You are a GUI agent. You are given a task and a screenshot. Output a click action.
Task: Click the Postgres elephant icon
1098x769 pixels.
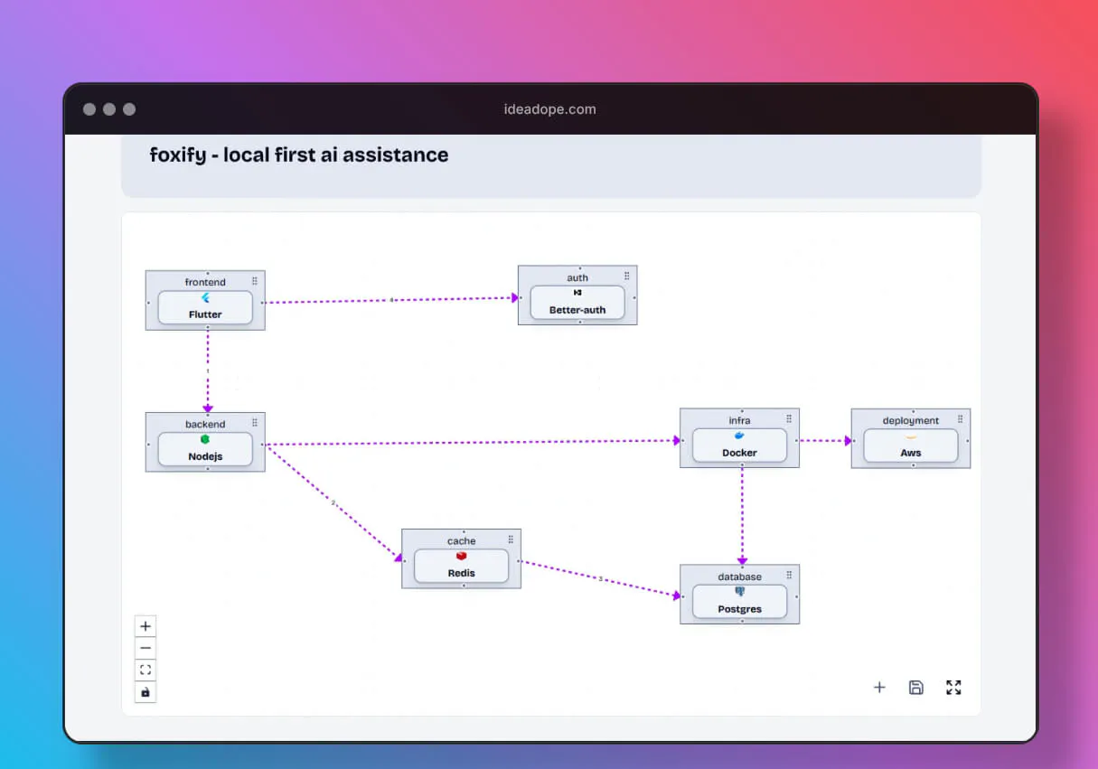739,592
